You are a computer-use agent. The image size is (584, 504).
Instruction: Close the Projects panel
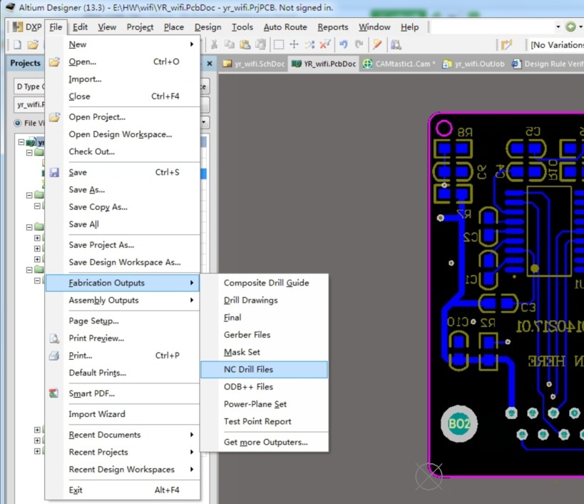click(x=210, y=64)
